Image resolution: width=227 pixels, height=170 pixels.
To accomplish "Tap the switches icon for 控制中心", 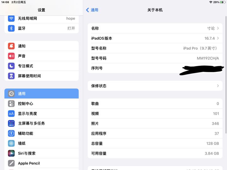I will pyautogui.click(x=11, y=104).
